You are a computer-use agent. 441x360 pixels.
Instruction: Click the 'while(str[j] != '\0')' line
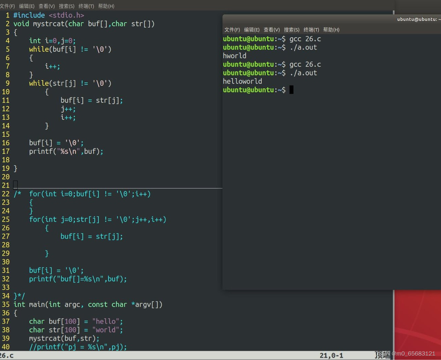70,83
